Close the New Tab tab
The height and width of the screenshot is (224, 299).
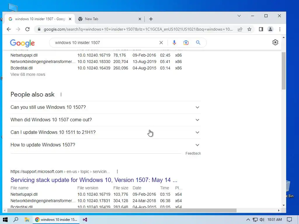coord(140,19)
